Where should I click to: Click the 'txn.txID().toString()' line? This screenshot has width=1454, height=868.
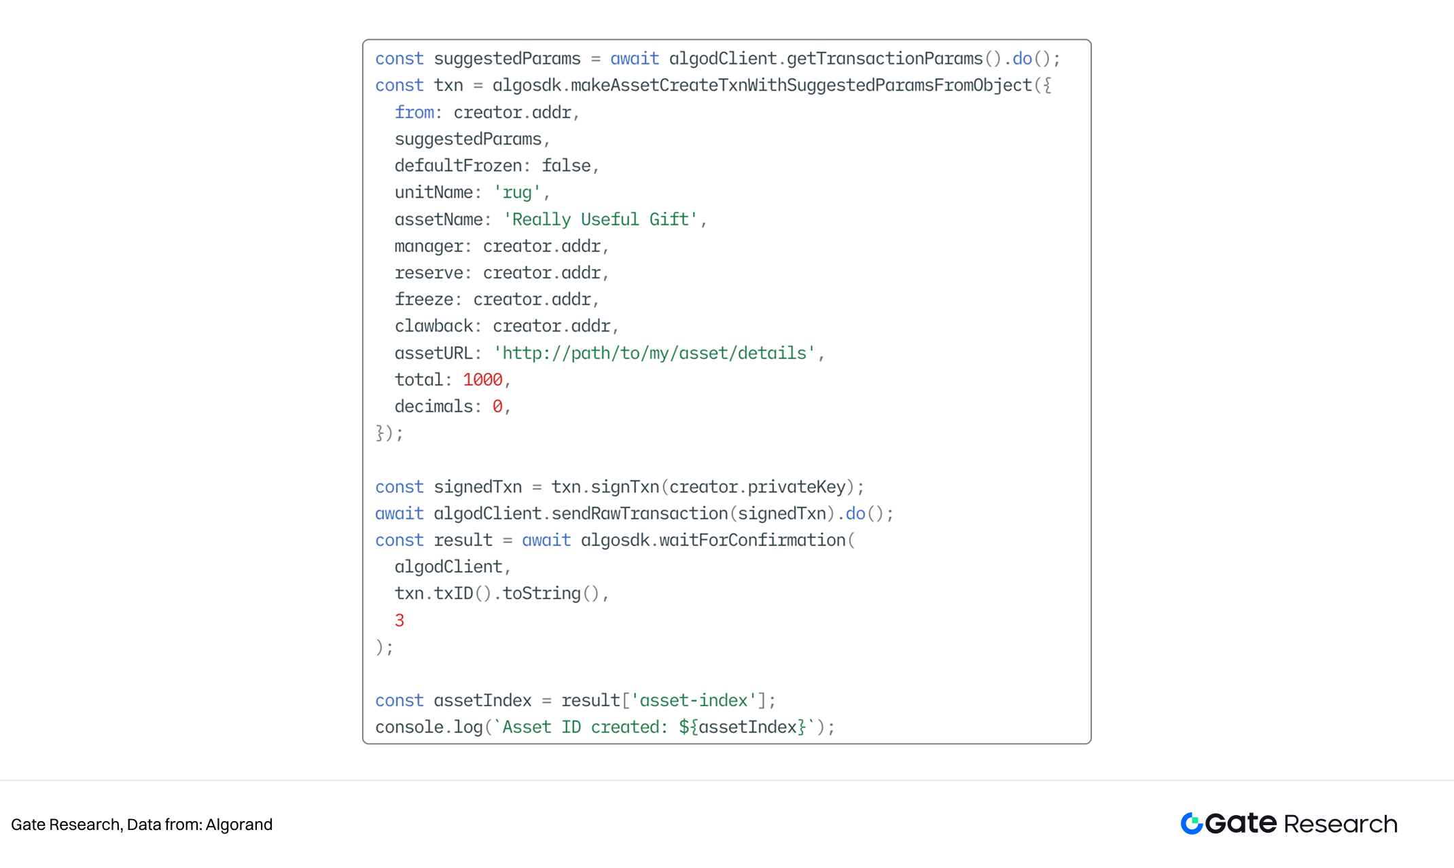coord(501,594)
